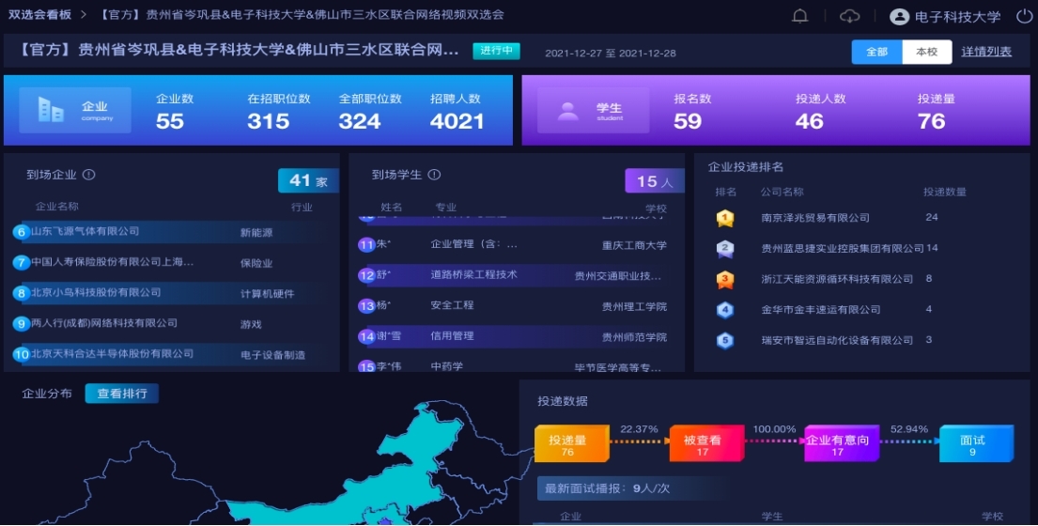This screenshot has width=1038, height=526.
Task: Click the gold first-place rank medal
Action: tap(724, 218)
